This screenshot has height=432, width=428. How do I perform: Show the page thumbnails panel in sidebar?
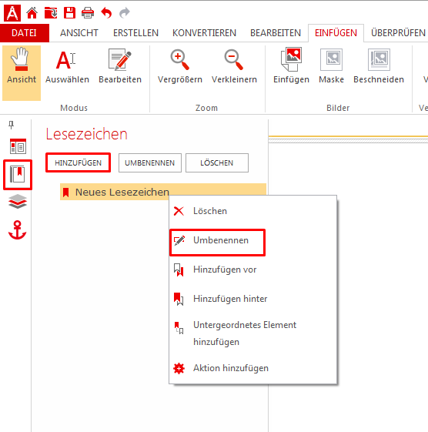pyautogui.click(x=18, y=146)
